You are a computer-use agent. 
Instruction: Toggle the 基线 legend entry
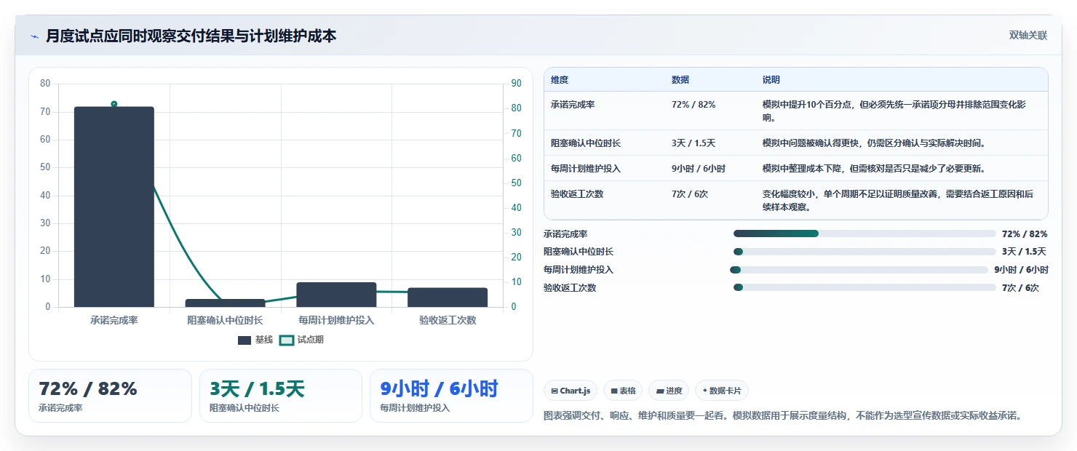coord(255,340)
